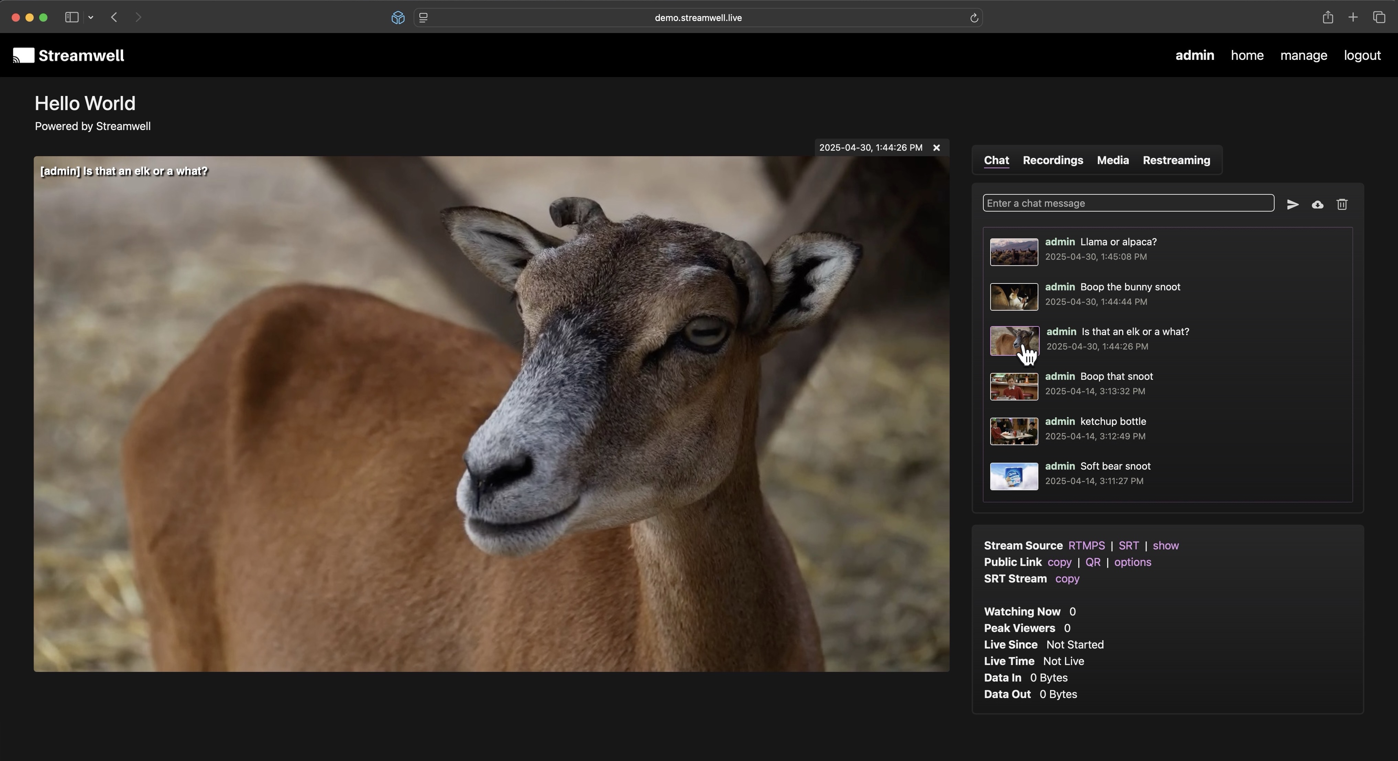Close the timestamp overlay with X
1398x761 pixels.
tap(937, 148)
